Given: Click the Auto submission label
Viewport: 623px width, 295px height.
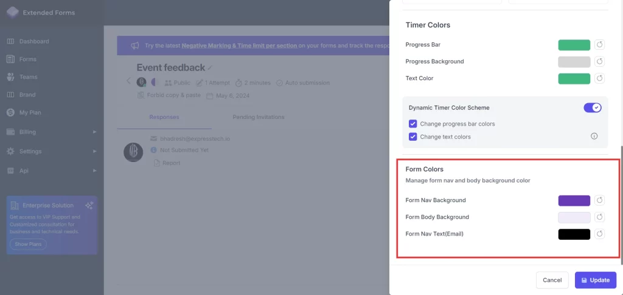Looking at the screenshot, I should coord(307,83).
